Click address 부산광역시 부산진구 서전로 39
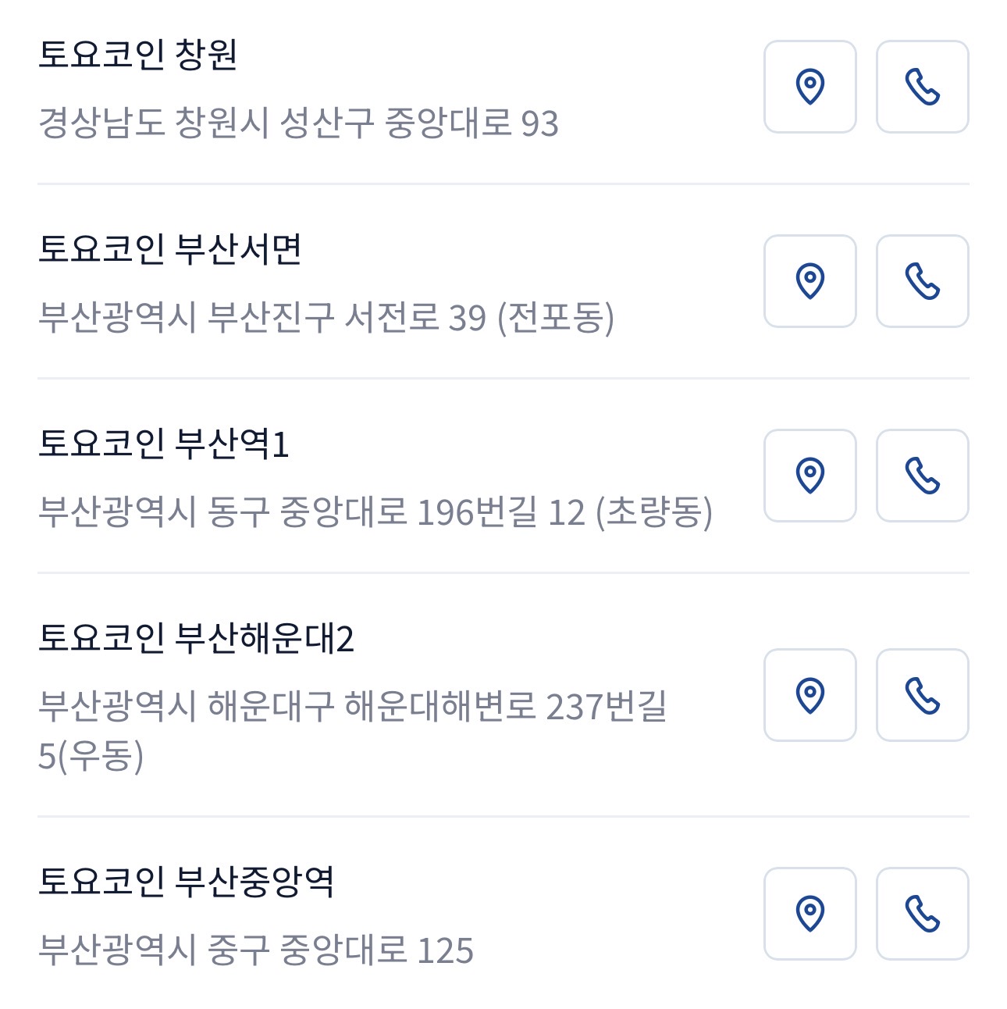Viewport: 1007px width, 1009px height. tap(326, 318)
